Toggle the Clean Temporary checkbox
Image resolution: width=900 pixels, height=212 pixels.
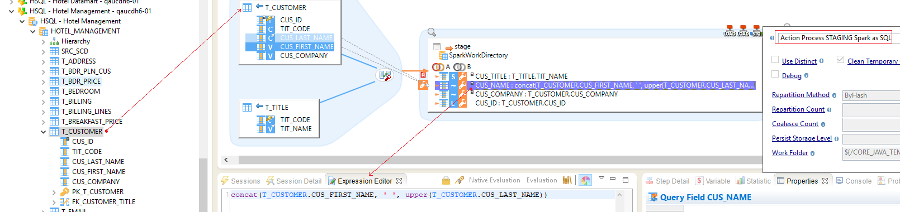point(840,60)
